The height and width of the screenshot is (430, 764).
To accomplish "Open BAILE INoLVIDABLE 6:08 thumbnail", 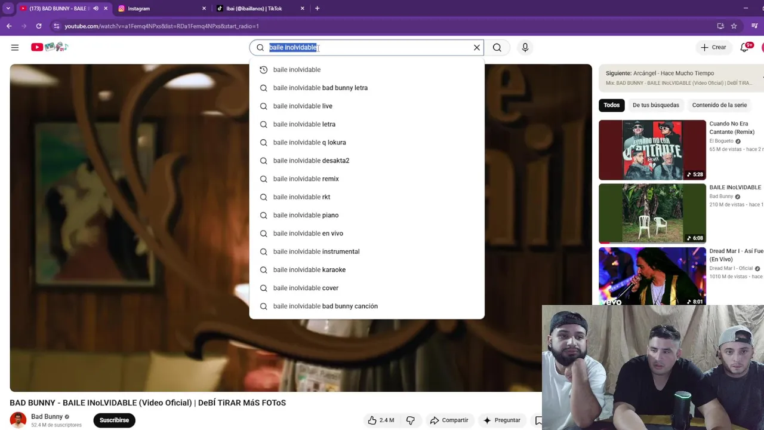I will point(652,213).
